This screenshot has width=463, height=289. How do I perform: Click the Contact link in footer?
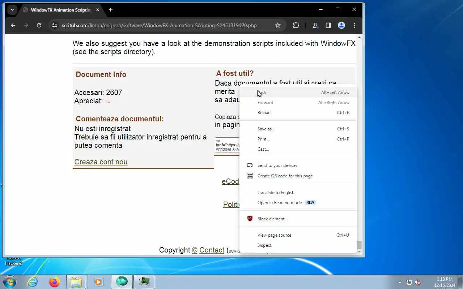pos(212,250)
